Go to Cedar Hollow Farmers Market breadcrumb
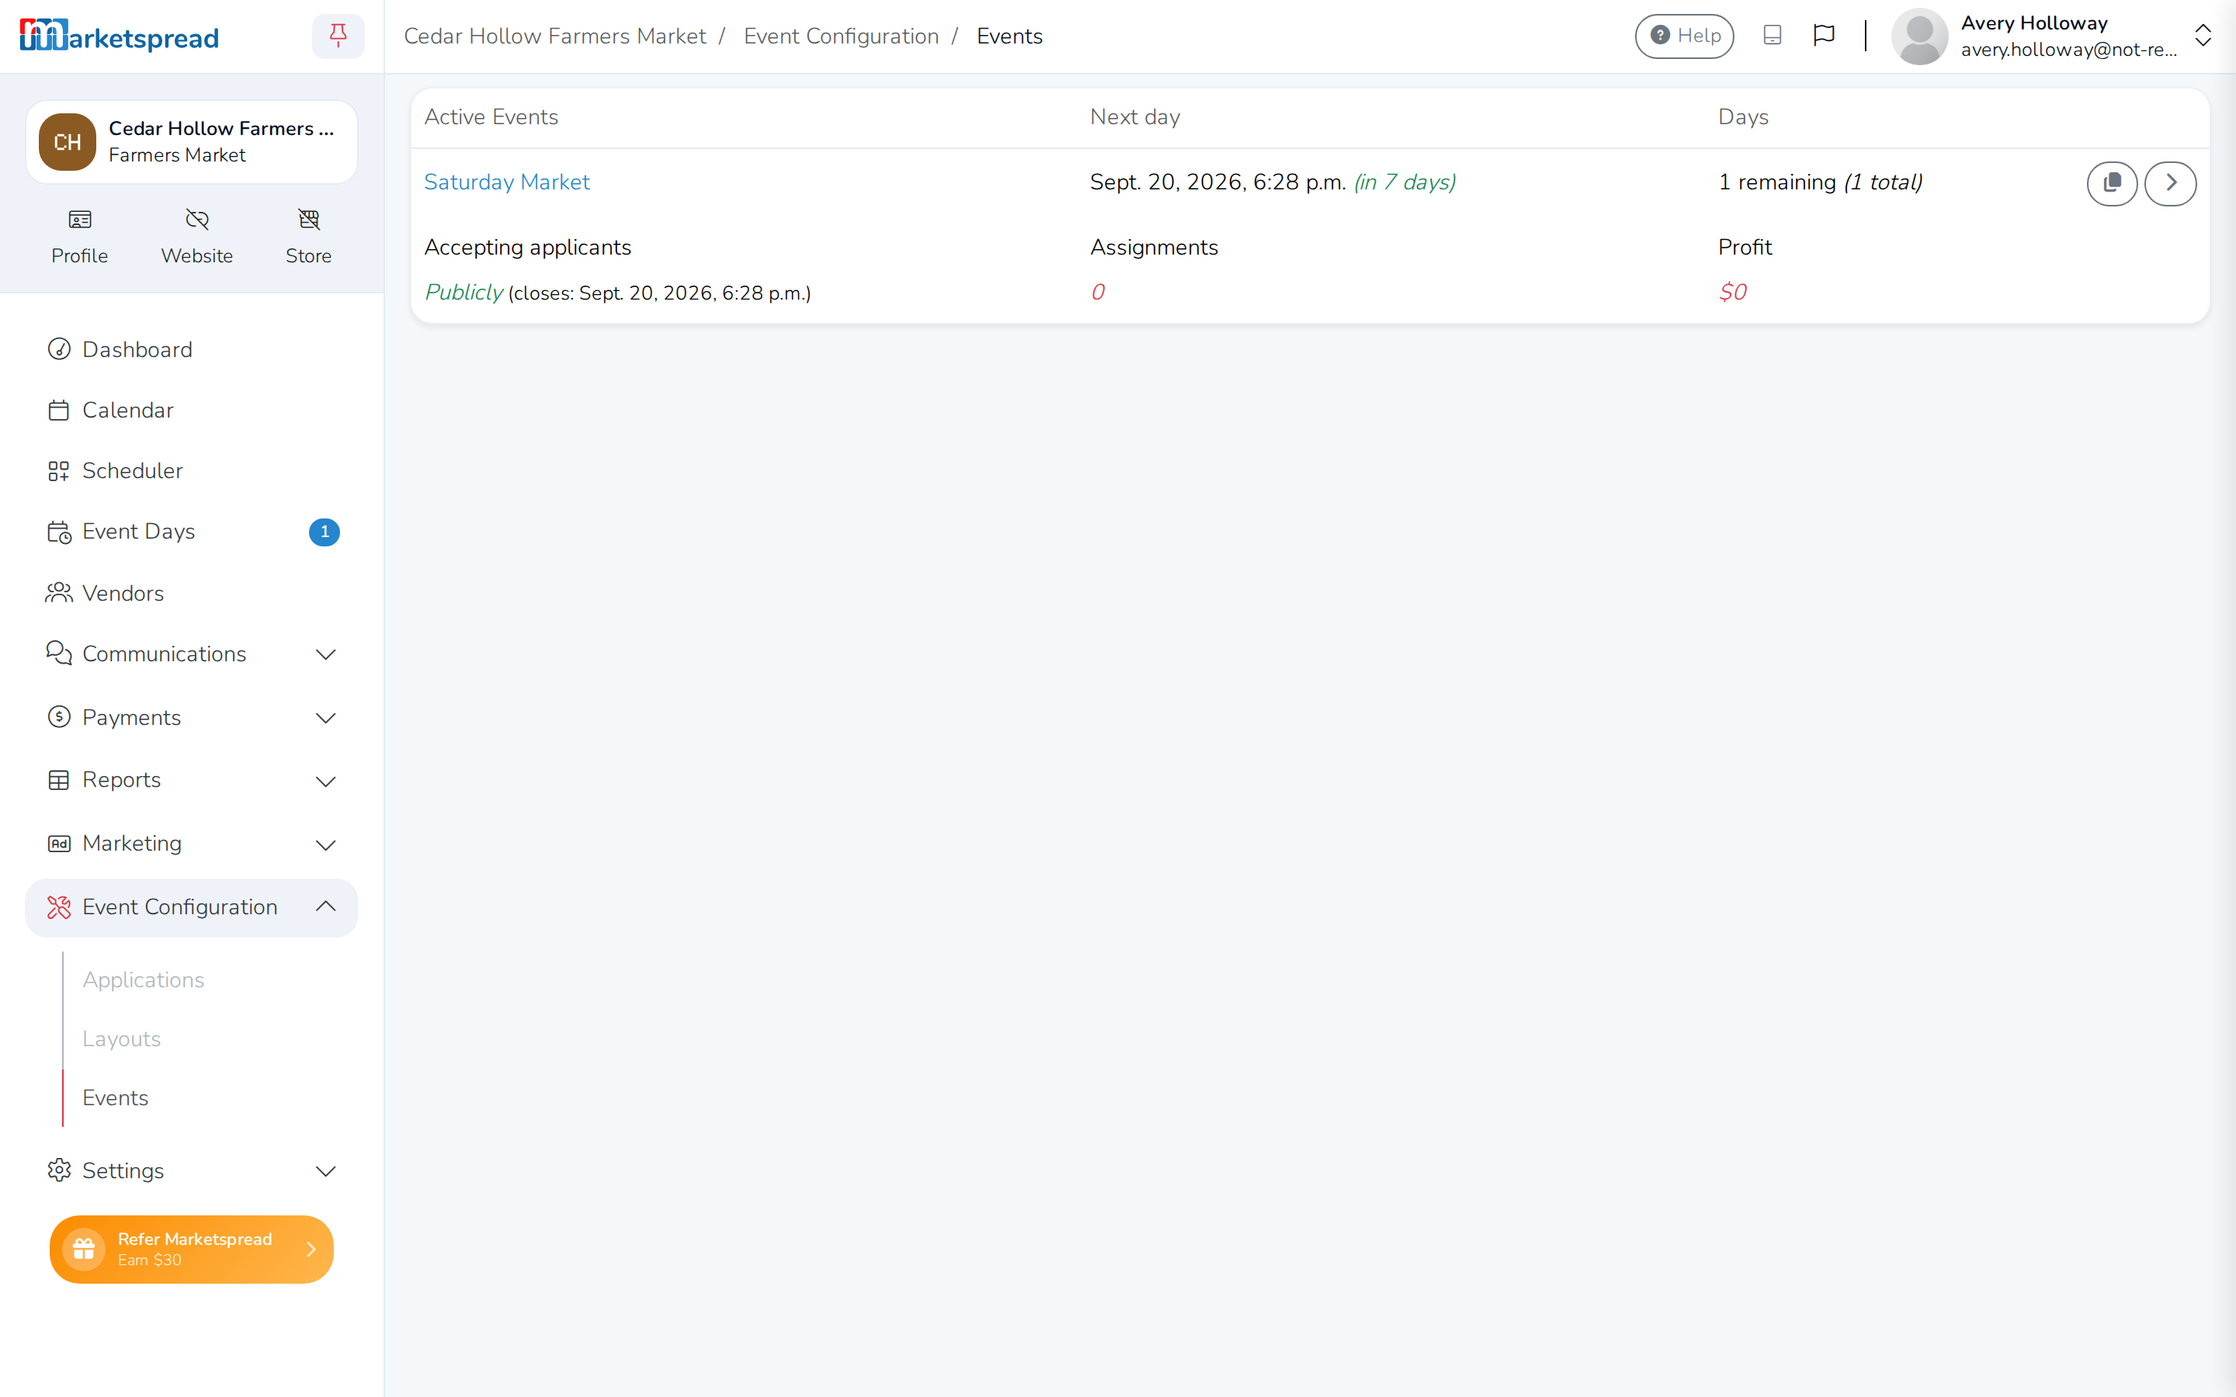 554,36
